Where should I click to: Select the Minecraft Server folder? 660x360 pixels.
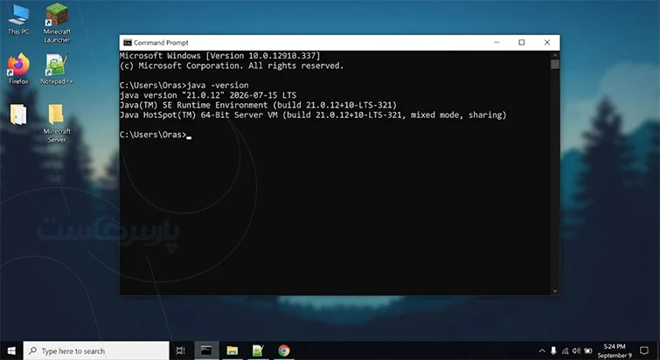point(57,123)
